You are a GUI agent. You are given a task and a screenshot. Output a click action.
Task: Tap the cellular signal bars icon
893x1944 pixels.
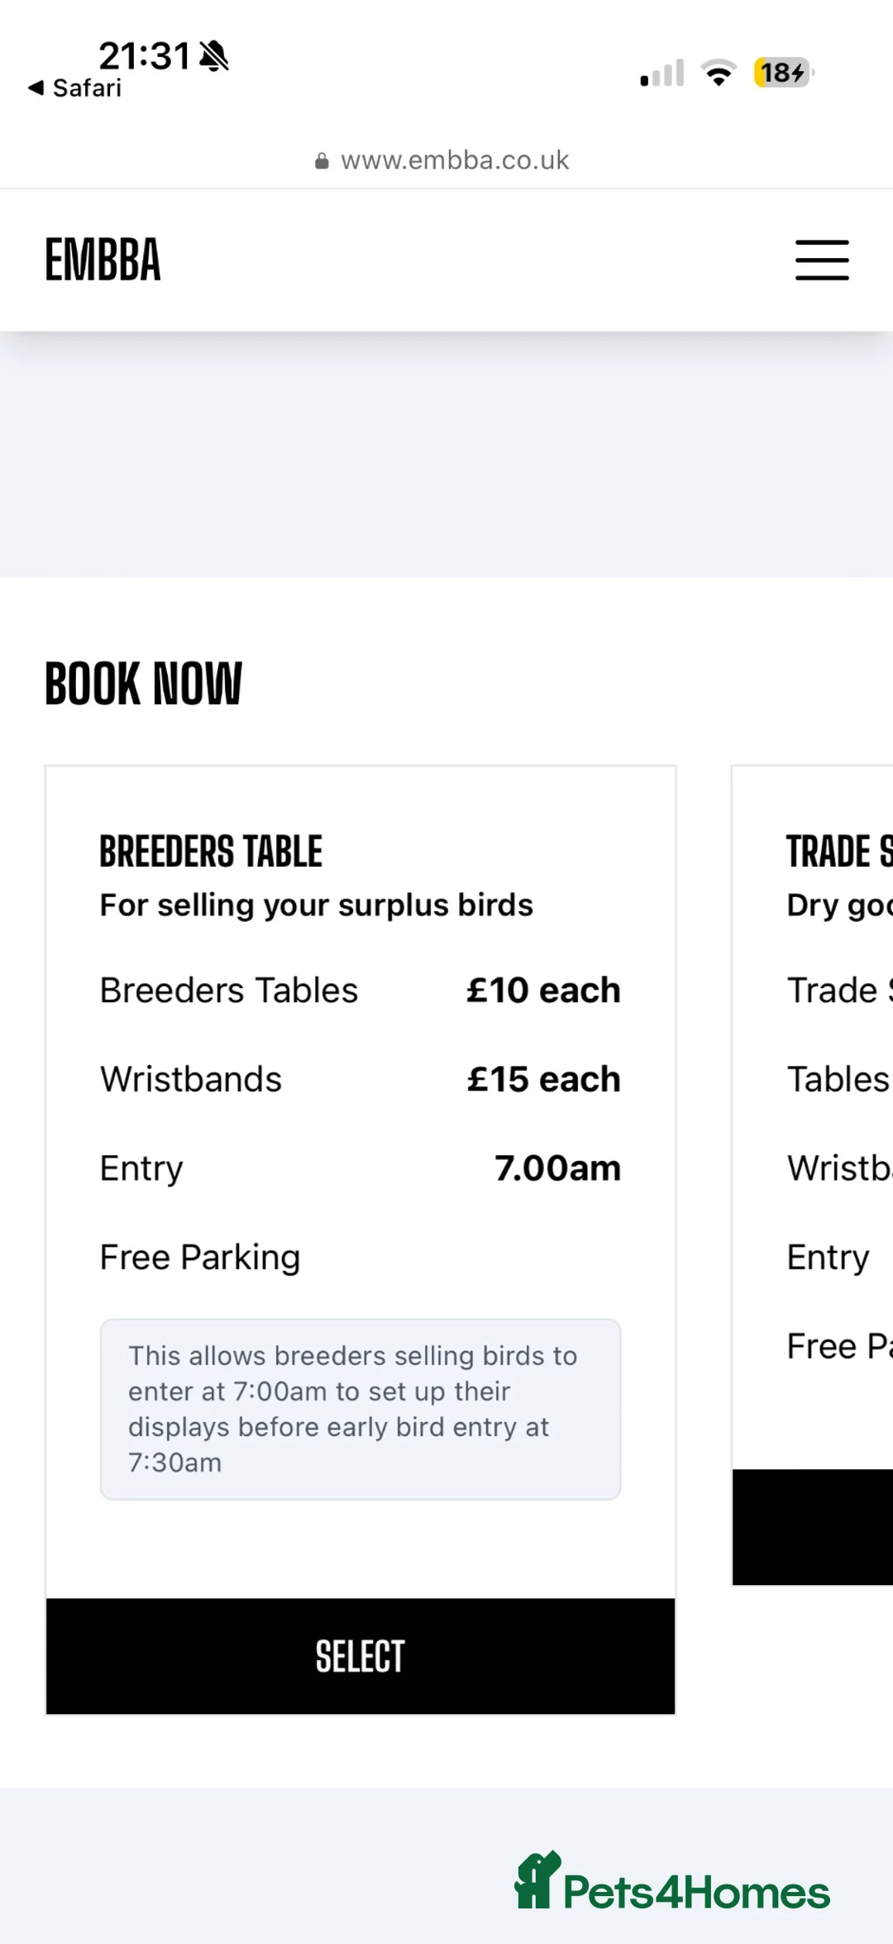(x=662, y=73)
